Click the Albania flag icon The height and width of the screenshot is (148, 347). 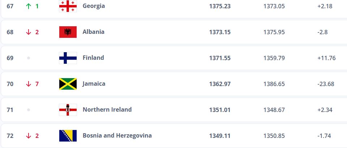point(68,32)
